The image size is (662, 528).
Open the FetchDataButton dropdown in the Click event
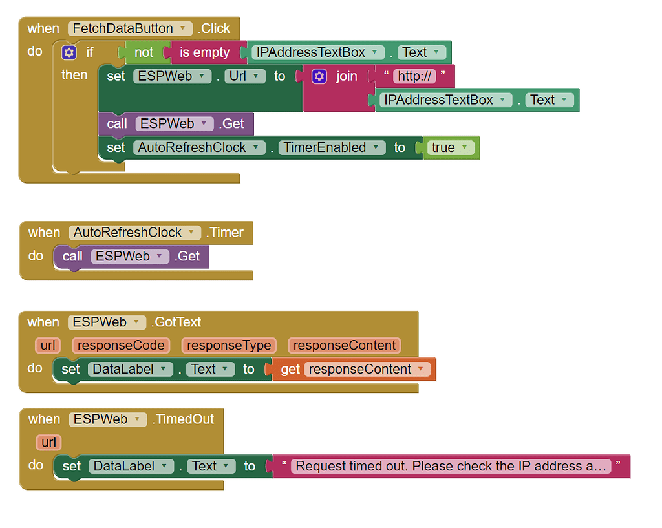[183, 28]
